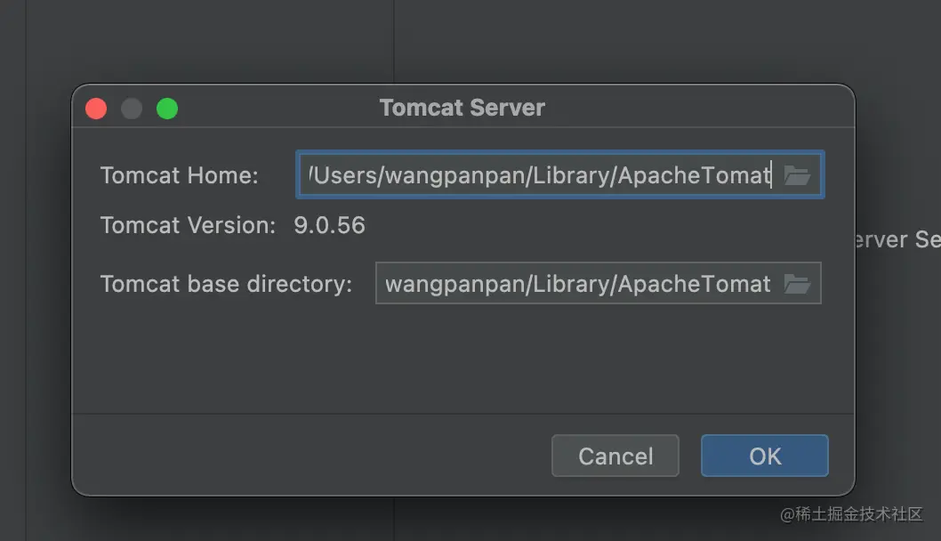This screenshot has height=541, width=941.
Task: Click into the Tomcat base directory field
Action: pyautogui.click(x=576, y=284)
